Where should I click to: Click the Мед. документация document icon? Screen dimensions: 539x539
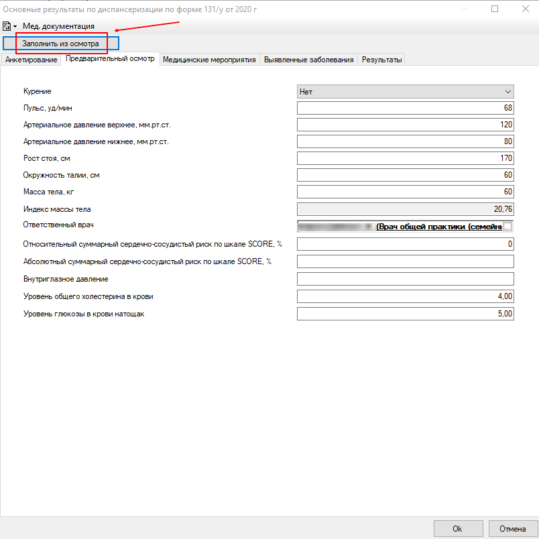7,26
